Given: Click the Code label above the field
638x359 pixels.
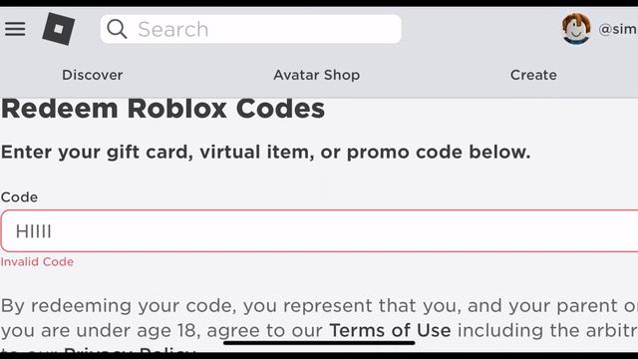Looking at the screenshot, I should [x=19, y=197].
